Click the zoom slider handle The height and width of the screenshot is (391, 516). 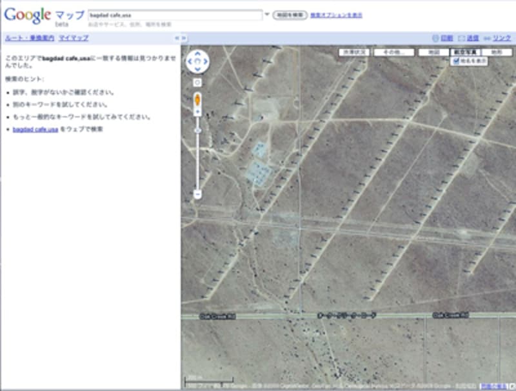coord(197,131)
